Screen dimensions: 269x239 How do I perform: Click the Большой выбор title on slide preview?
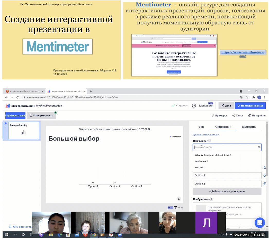click(x=74, y=139)
